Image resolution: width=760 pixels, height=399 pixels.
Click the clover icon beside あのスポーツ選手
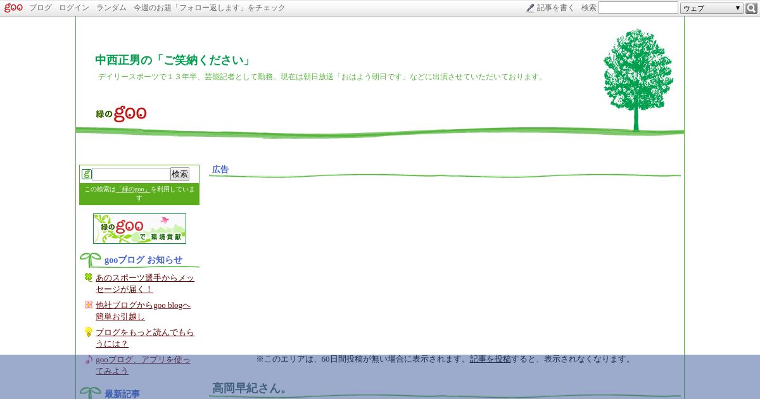(x=89, y=277)
